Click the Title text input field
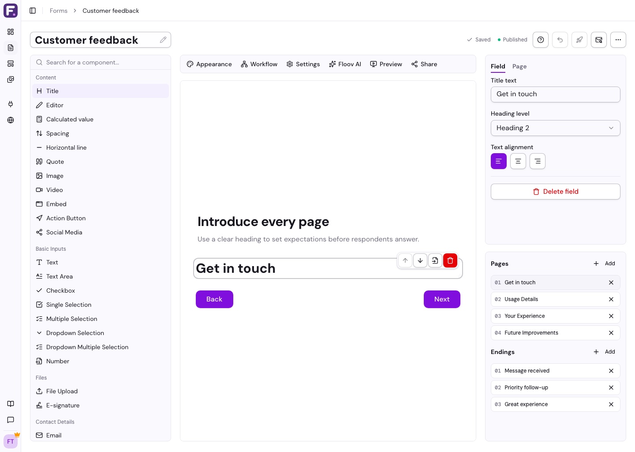635x452 pixels. point(556,94)
